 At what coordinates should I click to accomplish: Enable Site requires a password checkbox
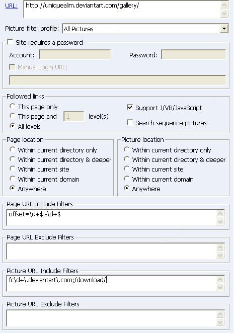(10, 42)
